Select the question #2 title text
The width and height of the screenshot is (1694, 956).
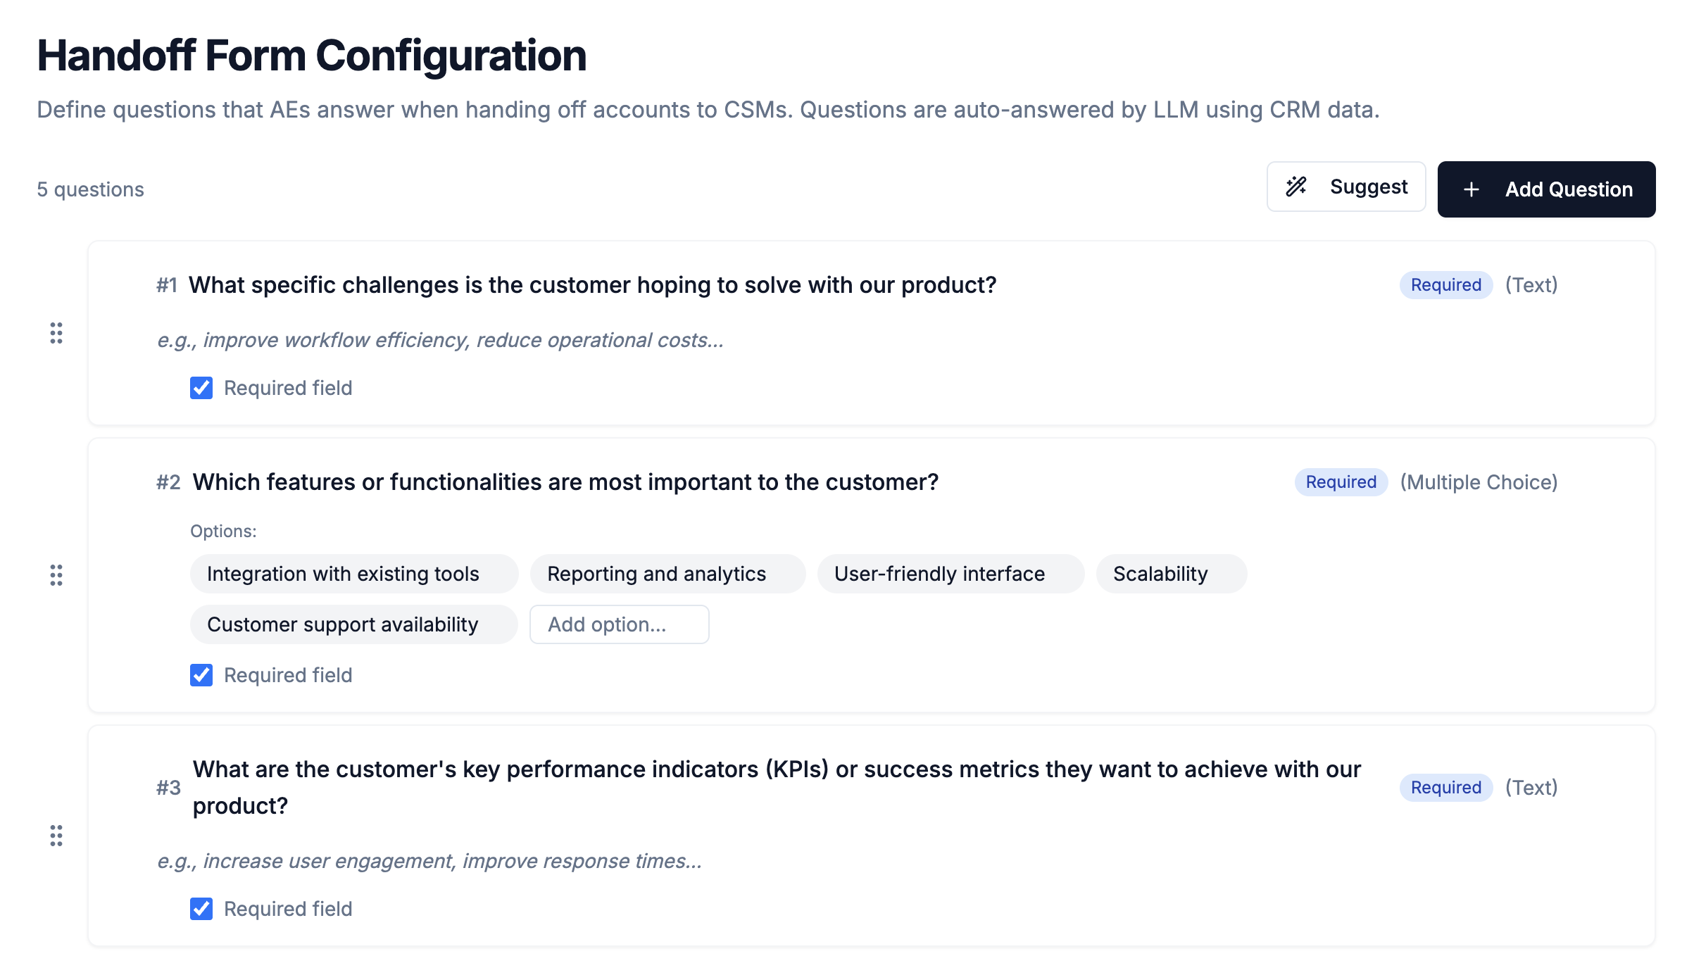(565, 482)
